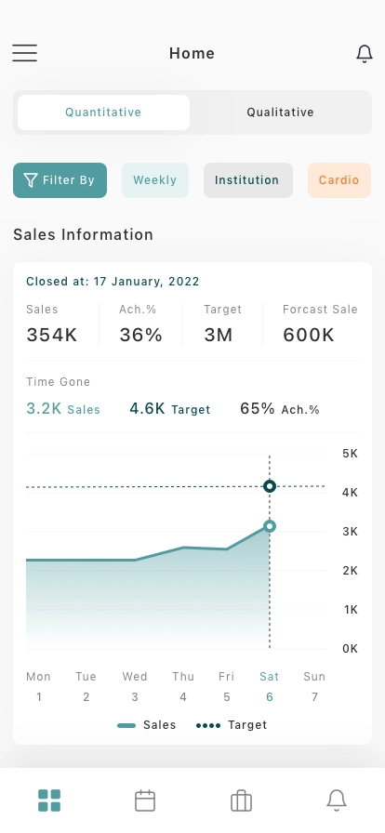The width and height of the screenshot is (385, 833).
Task: Select Sun 7 on the chart axis
Action: 314,686
